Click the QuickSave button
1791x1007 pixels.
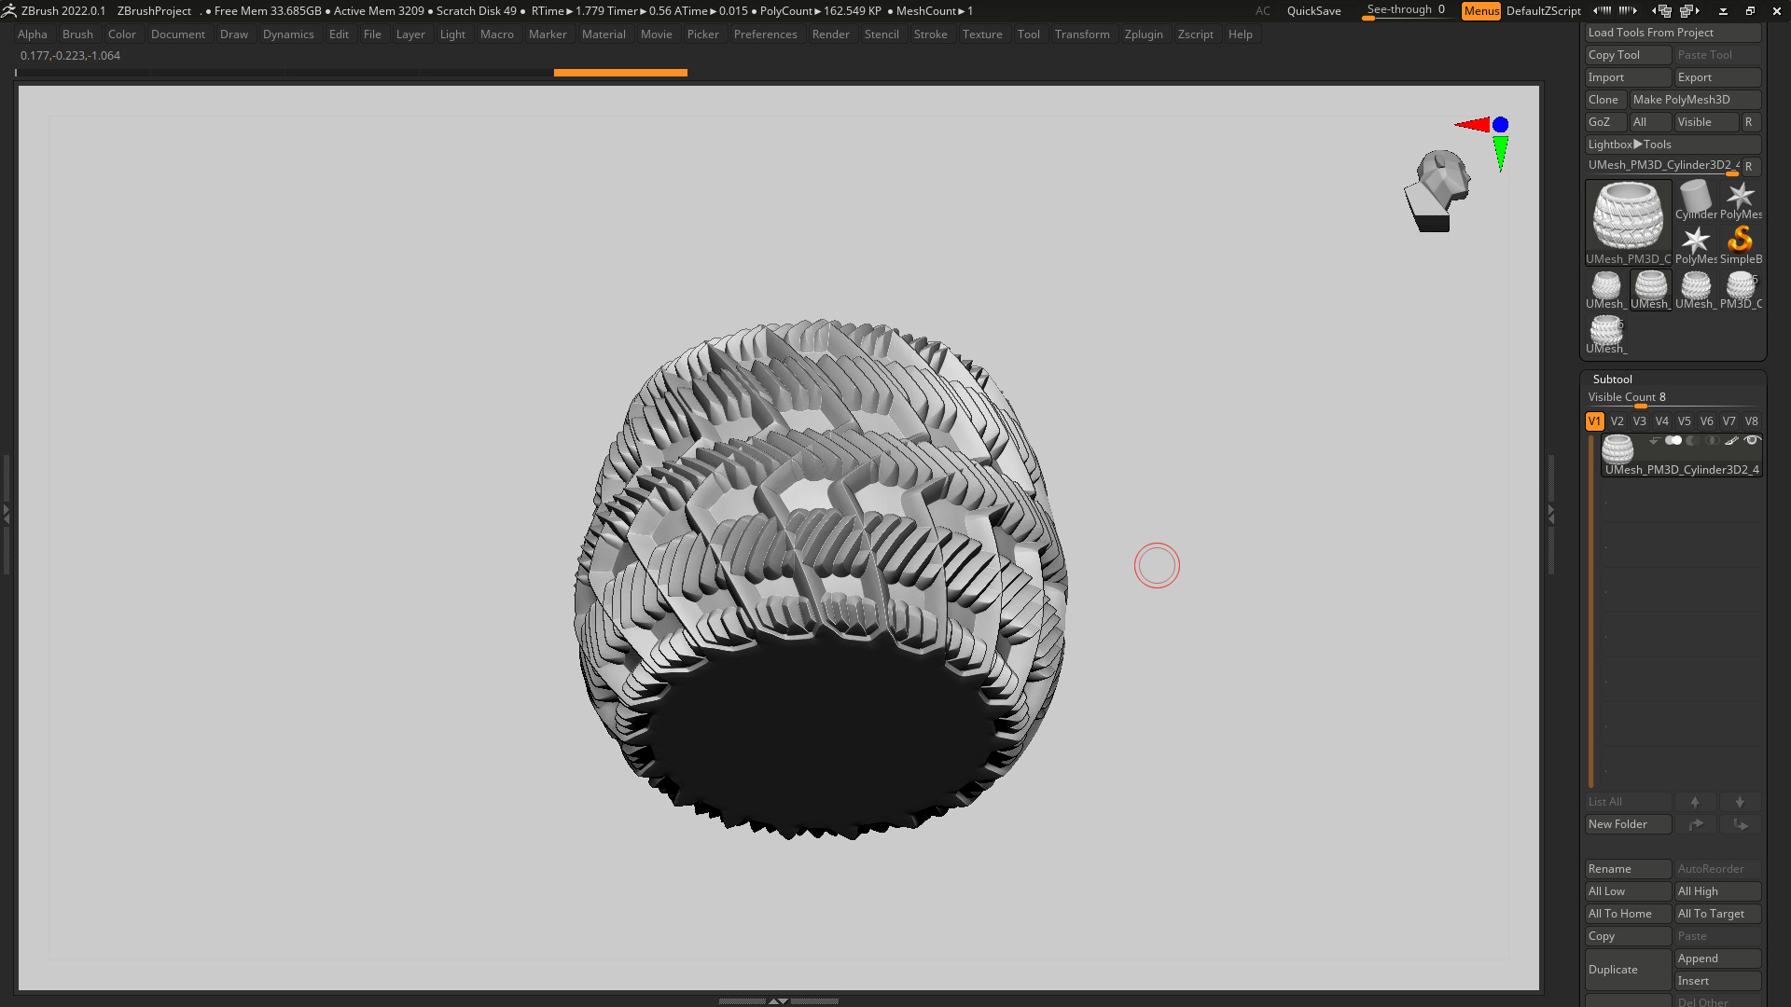click(x=1313, y=11)
